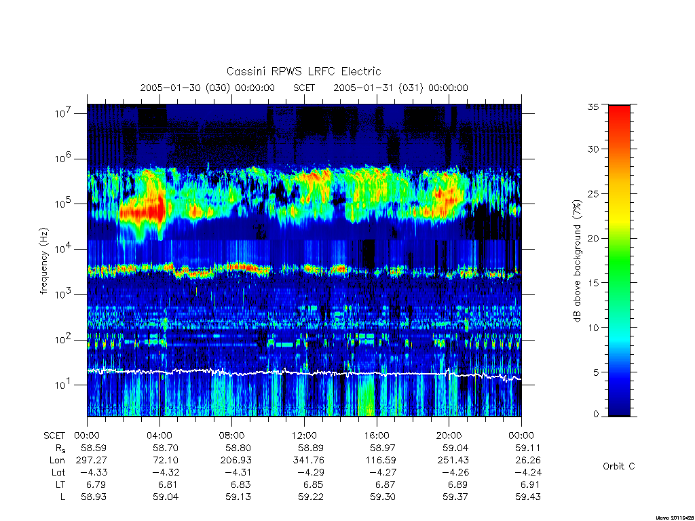Click the Lon value '341.76'
Screen dimensions: 695x521
pos(308,461)
